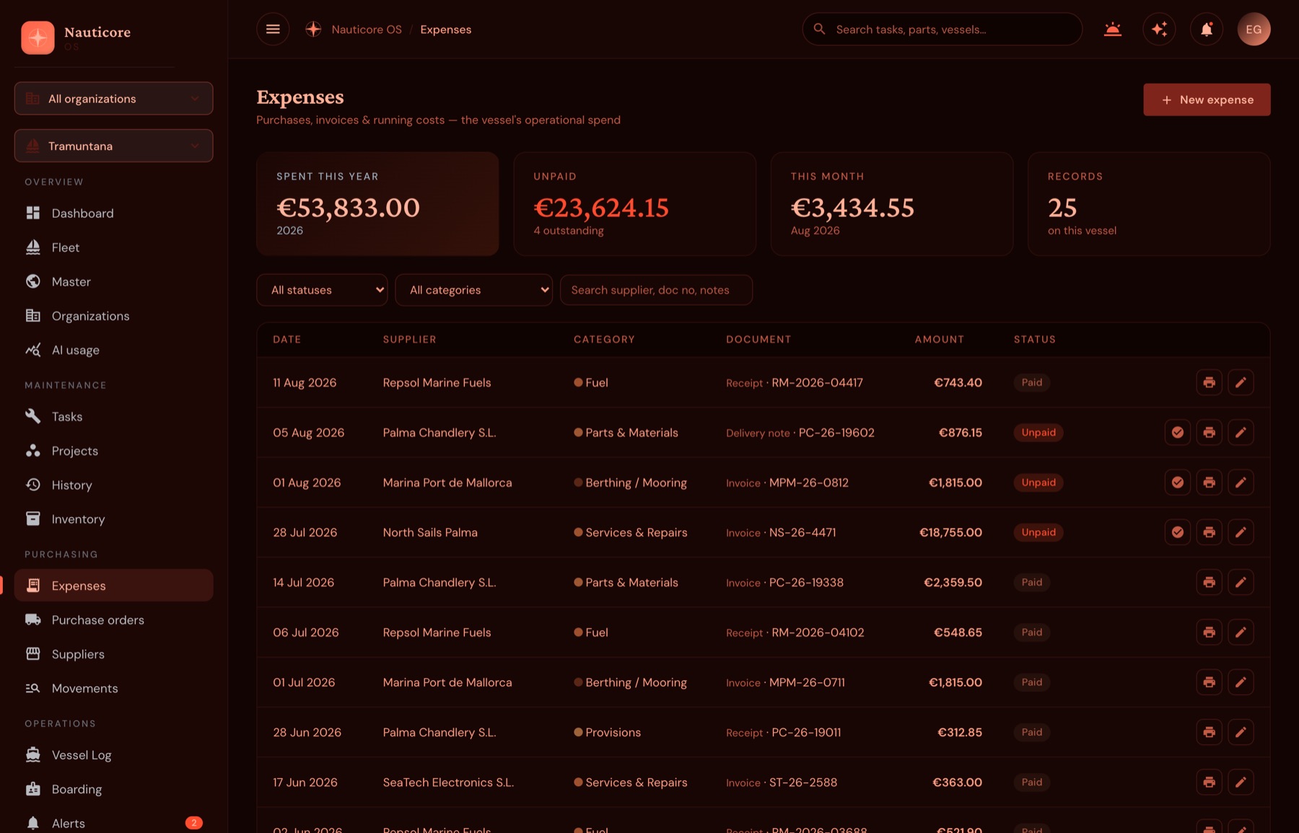Screen dimensions: 1299x833
Task: Click New expense button
Action: [x=1207, y=100]
